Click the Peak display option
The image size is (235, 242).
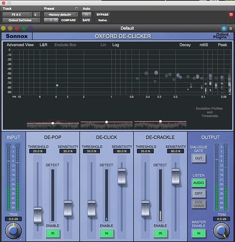(x=222, y=45)
